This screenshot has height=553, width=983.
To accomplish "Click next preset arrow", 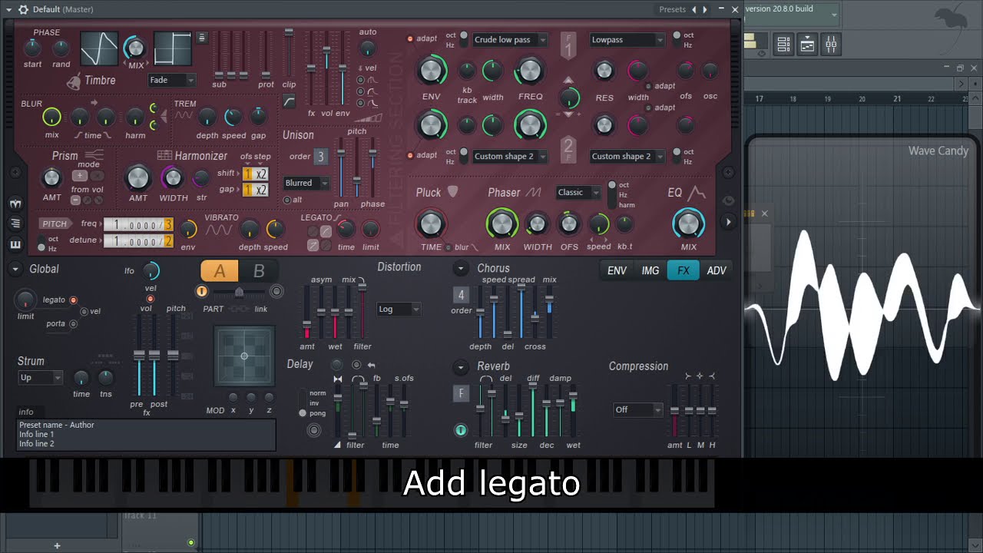I will click(705, 9).
